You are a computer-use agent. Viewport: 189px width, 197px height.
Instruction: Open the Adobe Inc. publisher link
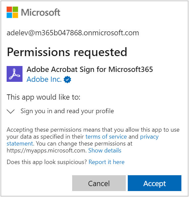[44, 79]
